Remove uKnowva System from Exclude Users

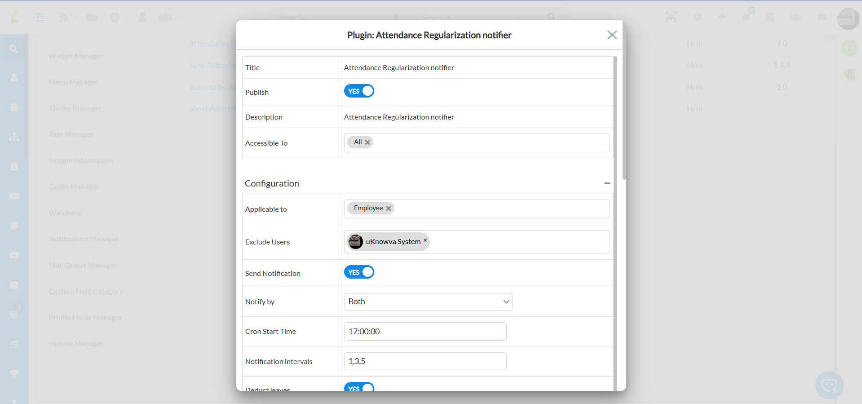425,240
